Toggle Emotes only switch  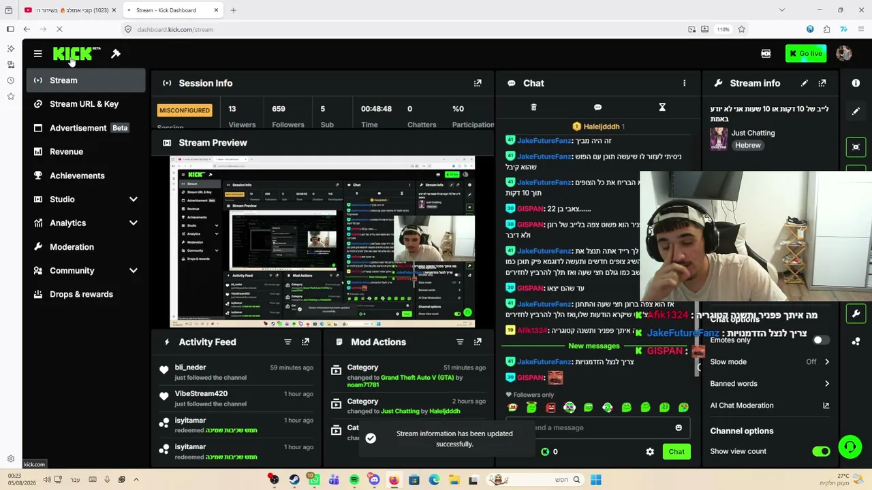pos(821,340)
